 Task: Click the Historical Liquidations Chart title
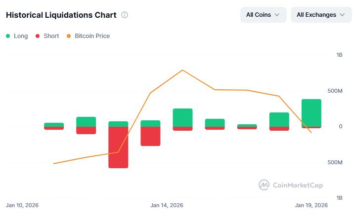61,15
